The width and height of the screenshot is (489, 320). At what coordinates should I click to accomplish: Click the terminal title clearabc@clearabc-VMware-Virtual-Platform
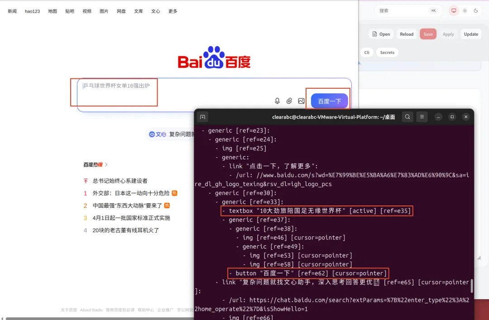pyautogui.click(x=333, y=117)
